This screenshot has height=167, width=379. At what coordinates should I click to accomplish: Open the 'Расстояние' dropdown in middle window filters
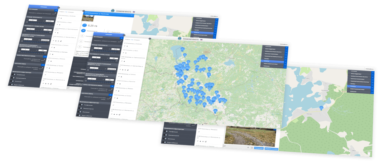(111, 69)
